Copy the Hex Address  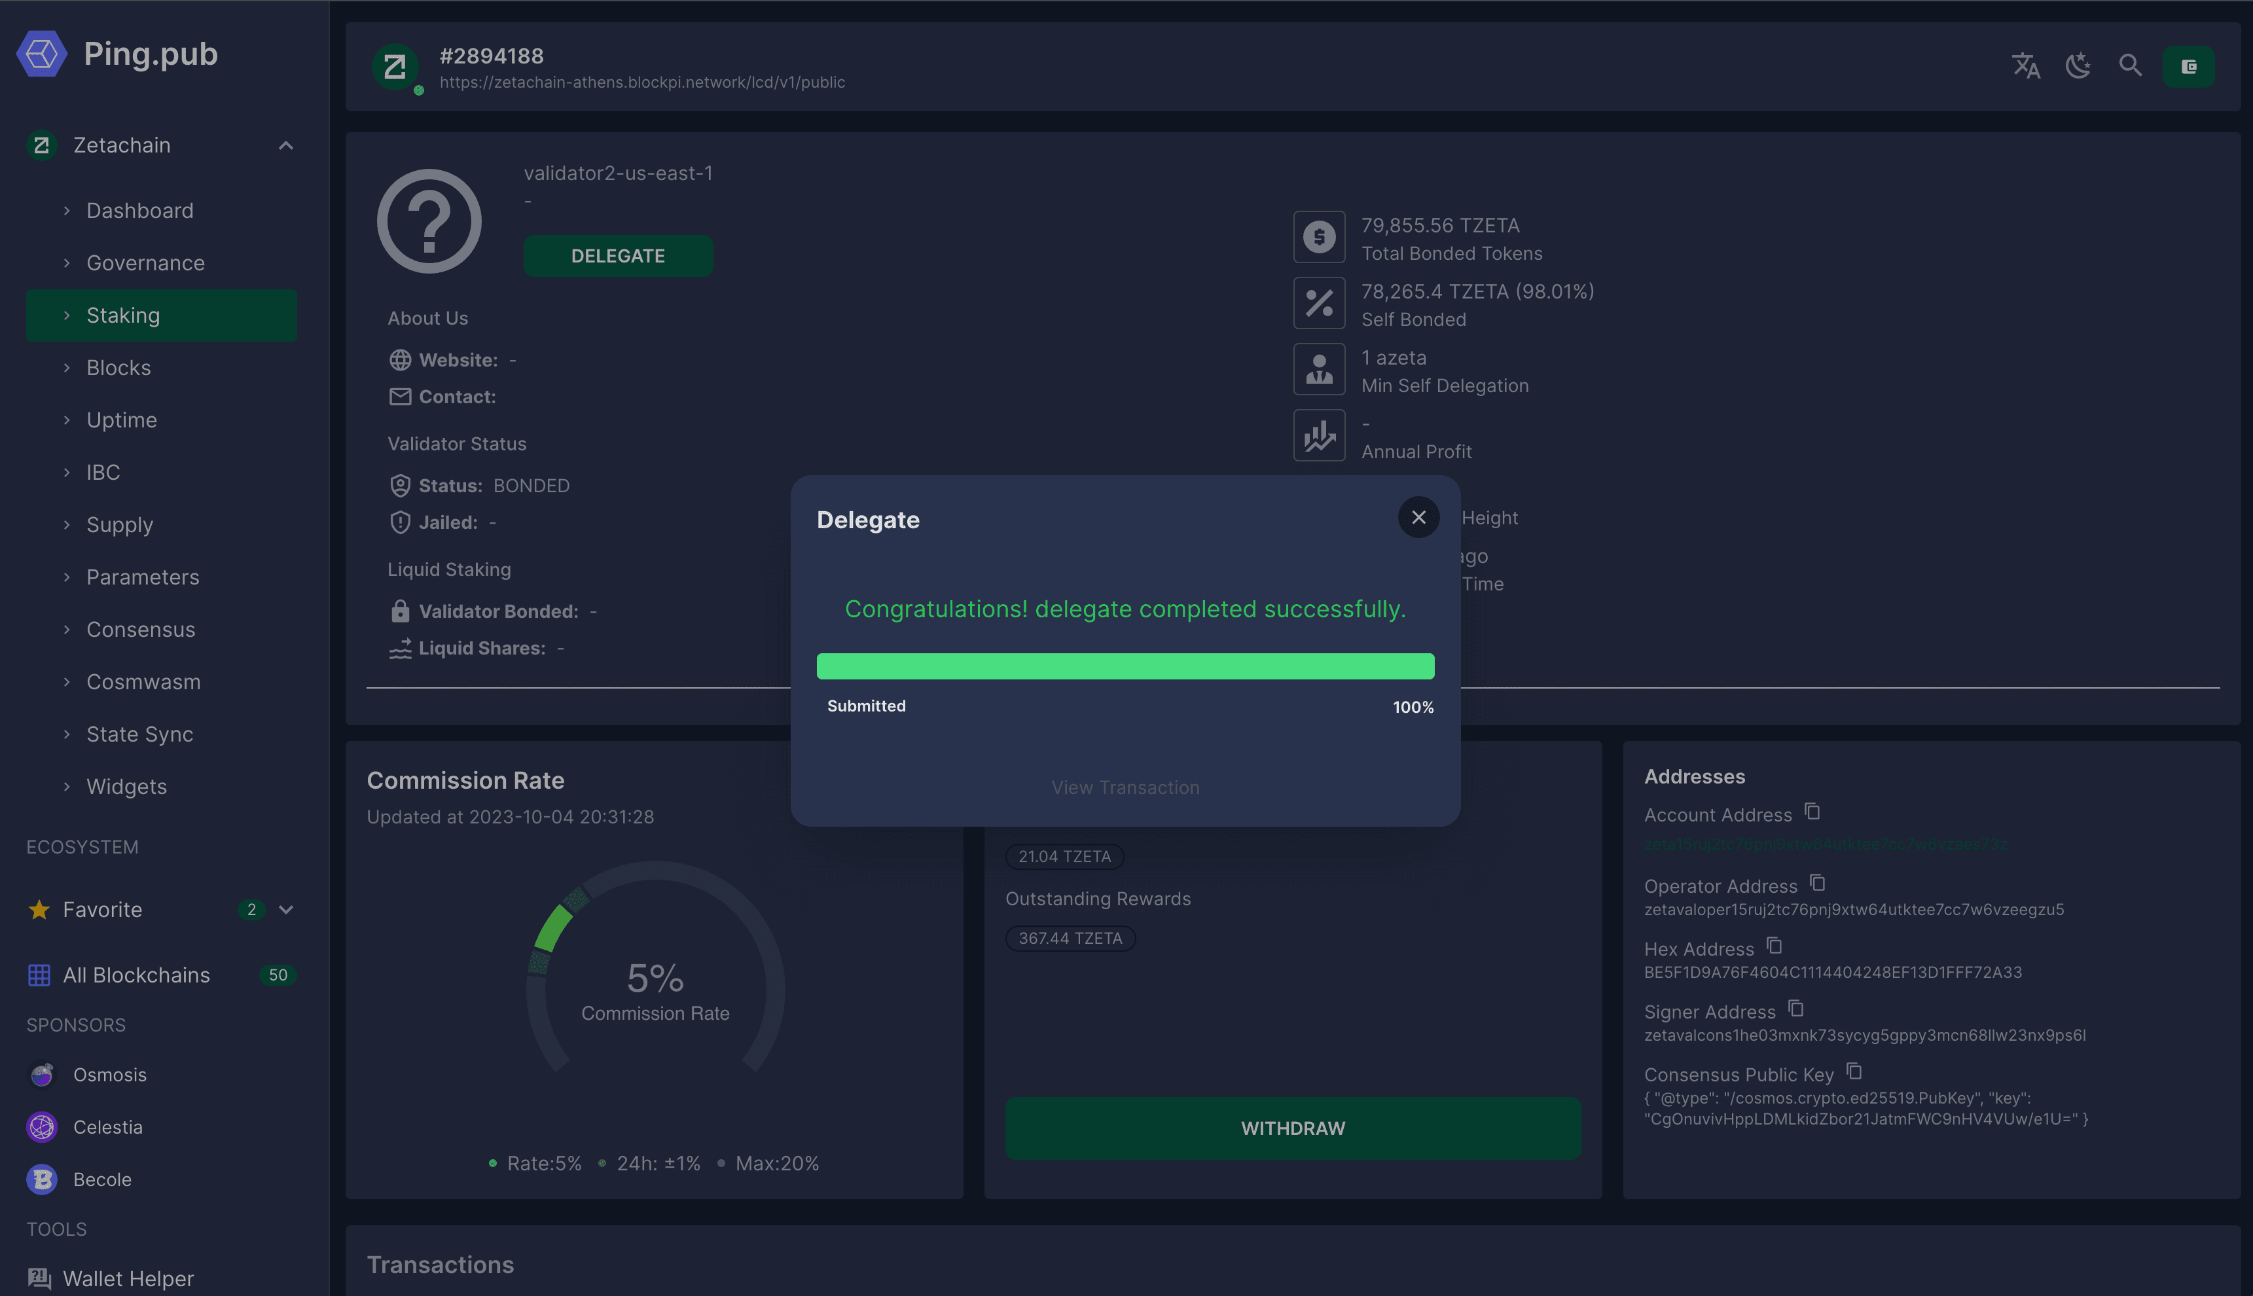click(1773, 946)
